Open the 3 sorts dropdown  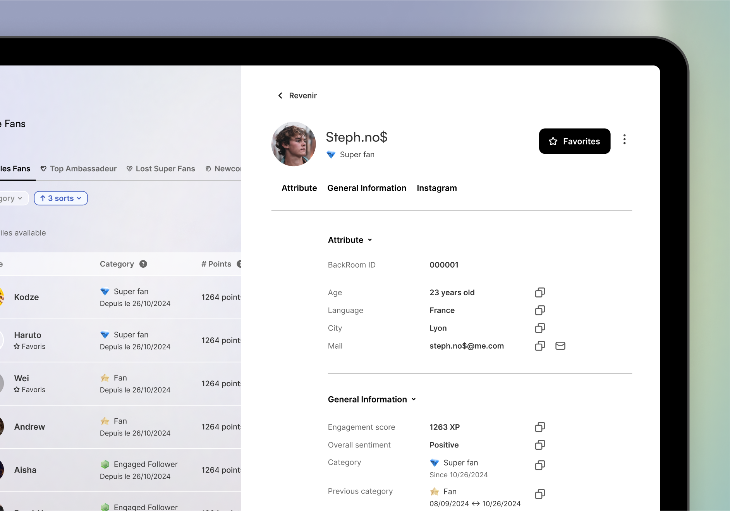coord(61,198)
